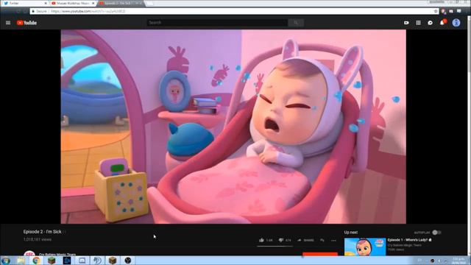The width and height of the screenshot is (471, 265).
Task: Open the notifications bell
Action: pyautogui.click(x=442, y=23)
